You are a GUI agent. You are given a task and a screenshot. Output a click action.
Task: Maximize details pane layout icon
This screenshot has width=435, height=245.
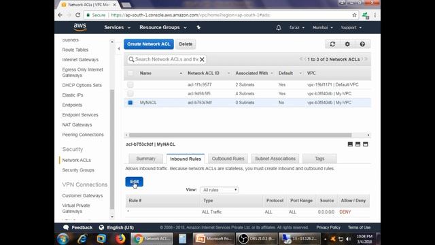click(366, 144)
